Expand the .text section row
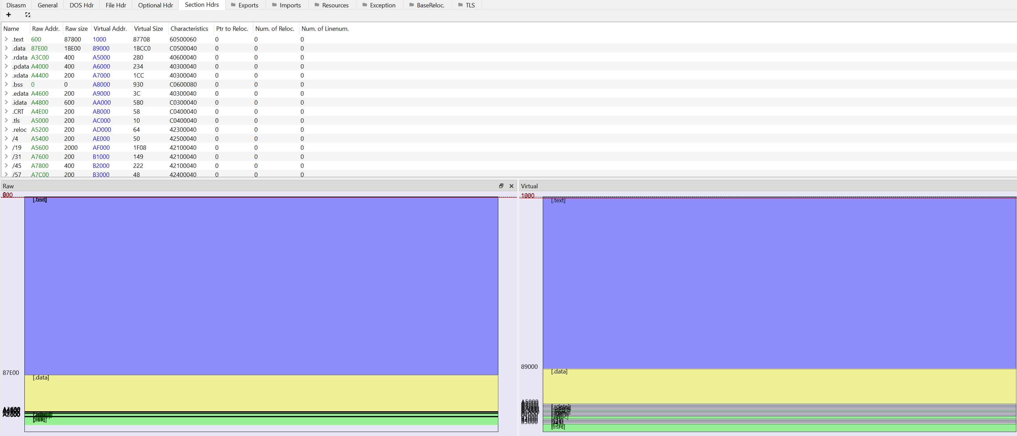1017x436 pixels. click(6, 39)
